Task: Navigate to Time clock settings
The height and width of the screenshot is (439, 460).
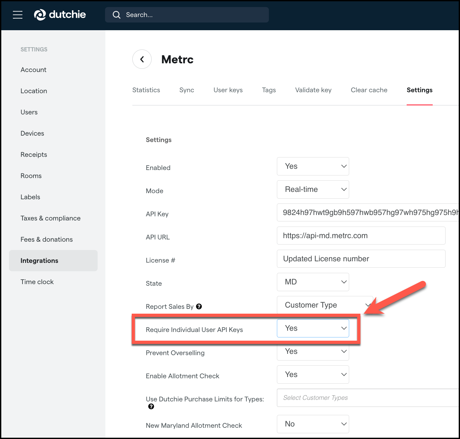Action: coord(37,282)
